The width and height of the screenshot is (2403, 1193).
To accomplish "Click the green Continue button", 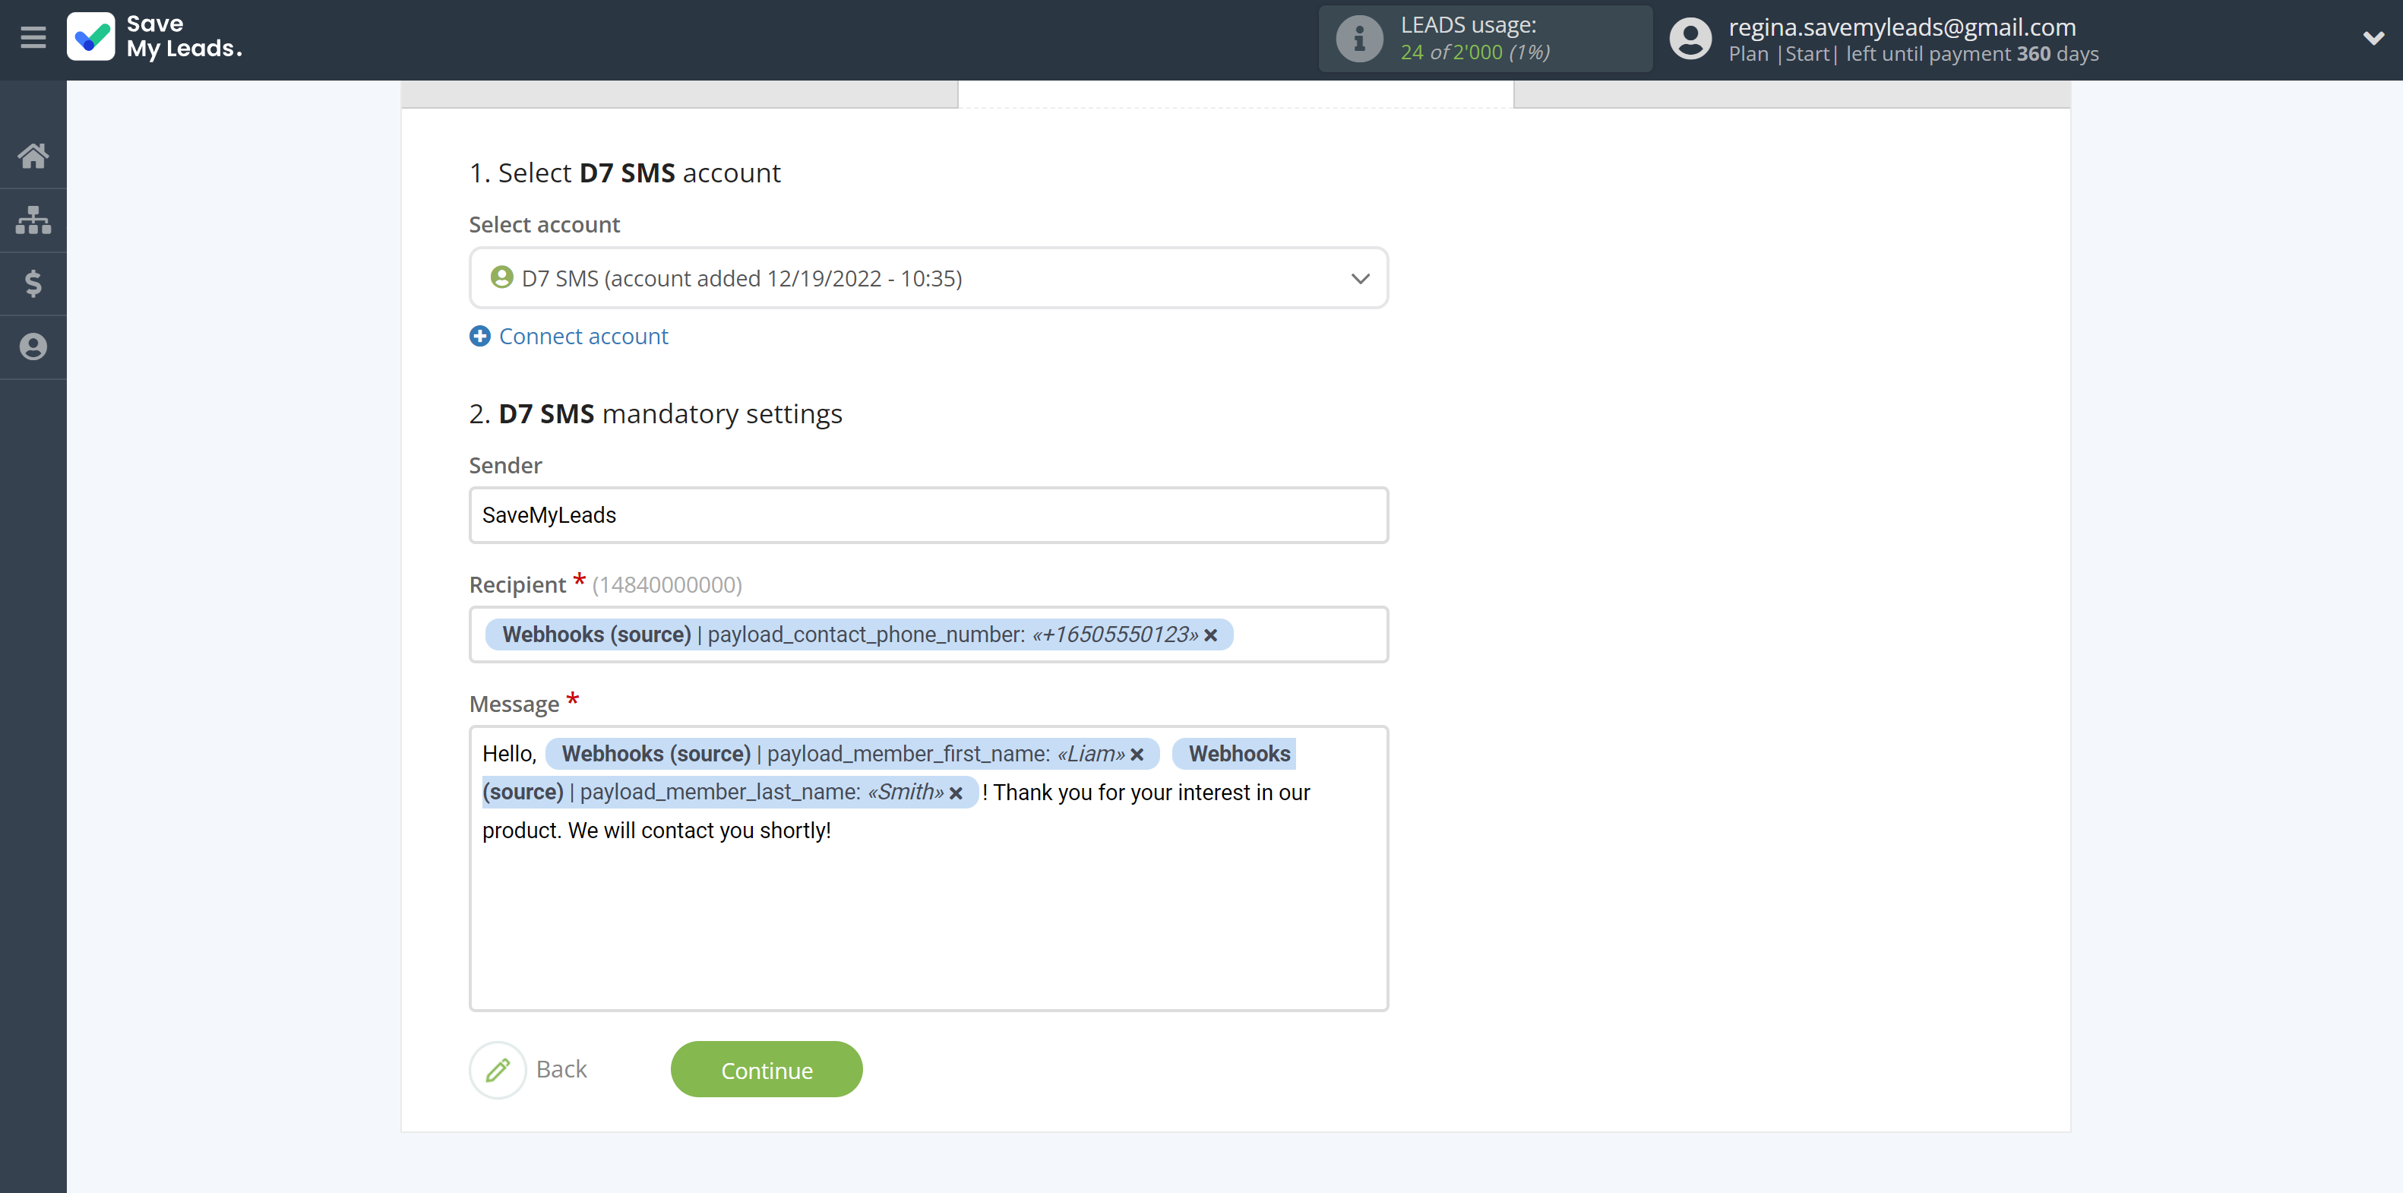I will pyautogui.click(x=767, y=1069).
